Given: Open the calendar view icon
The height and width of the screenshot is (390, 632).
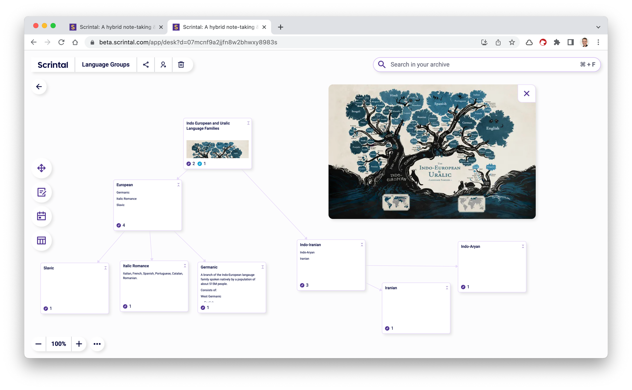Looking at the screenshot, I should [41, 216].
